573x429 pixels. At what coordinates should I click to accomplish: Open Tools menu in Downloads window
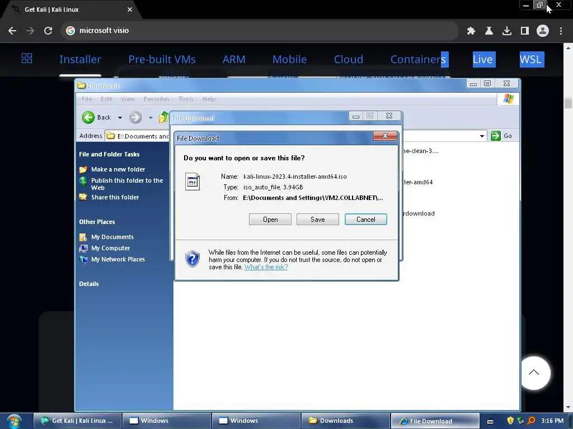point(186,99)
